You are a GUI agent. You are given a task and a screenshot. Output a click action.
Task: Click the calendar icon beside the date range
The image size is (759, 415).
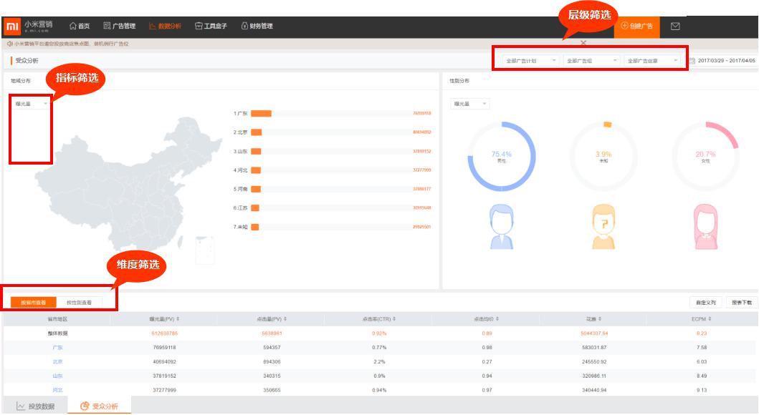click(692, 61)
